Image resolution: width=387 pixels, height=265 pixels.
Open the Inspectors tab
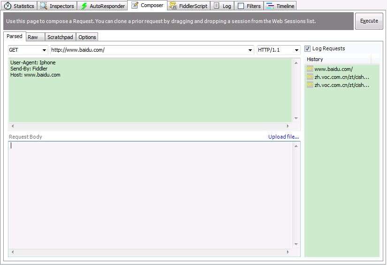click(57, 6)
